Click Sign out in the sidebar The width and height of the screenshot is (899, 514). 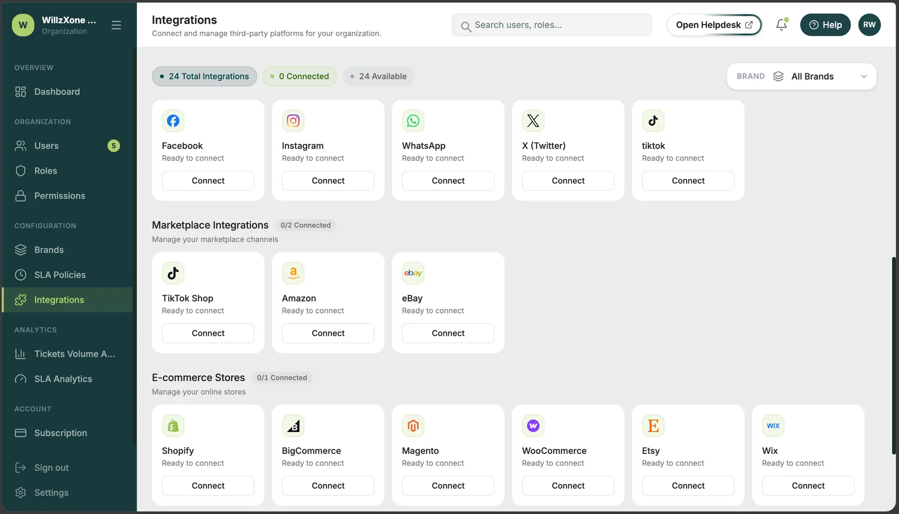[x=67, y=468]
